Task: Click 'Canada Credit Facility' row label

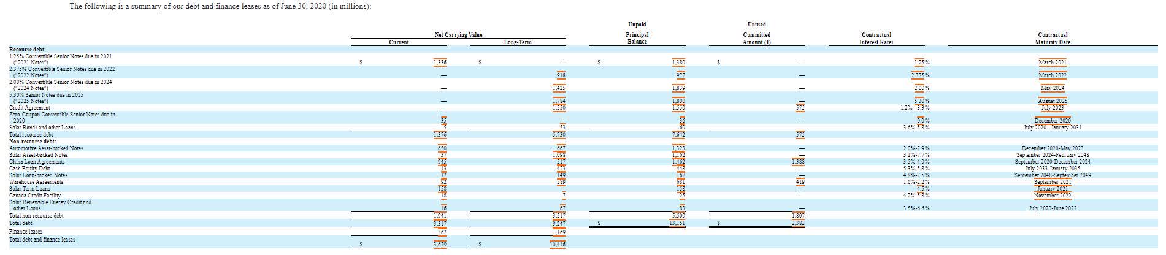Action: [35, 196]
